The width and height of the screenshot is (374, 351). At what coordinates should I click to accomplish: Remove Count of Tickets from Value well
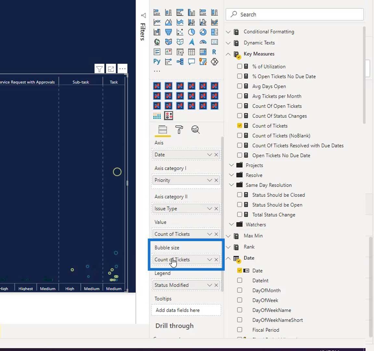click(x=216, y=234)
